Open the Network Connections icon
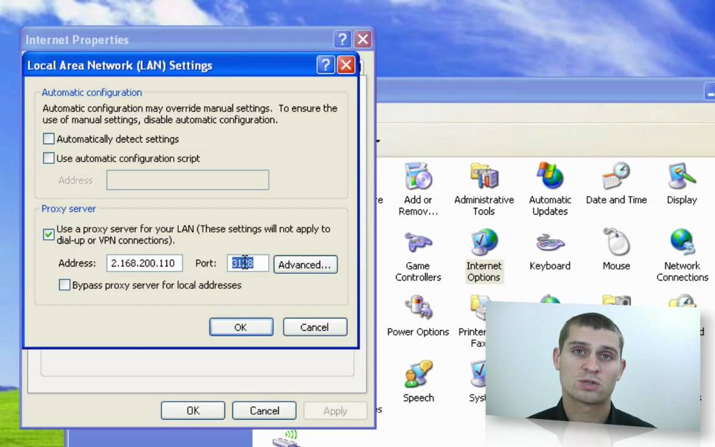The image size is (715, 447). pos(682,255)
